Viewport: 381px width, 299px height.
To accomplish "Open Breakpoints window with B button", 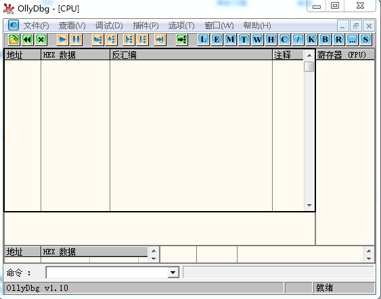I will coord(325,40).
